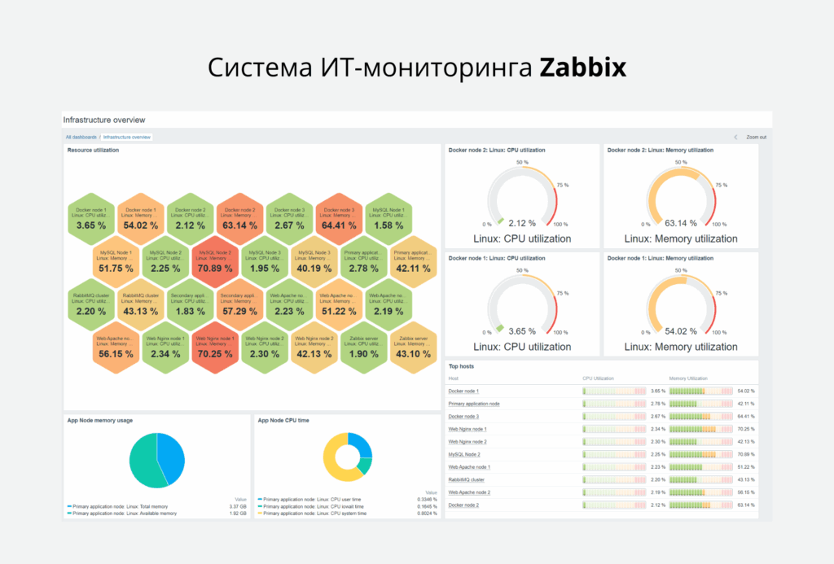This screenshot has width=834, height=564.
Task: Open Docker node 3 link in Top hosts
Action: pyautogui.click(x=463, y=417)
